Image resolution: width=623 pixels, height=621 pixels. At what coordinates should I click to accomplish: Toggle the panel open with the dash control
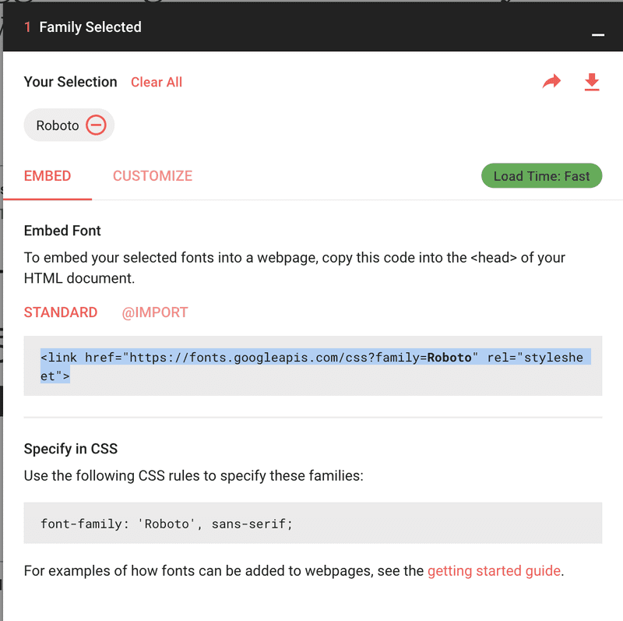pyautogui.click(x=597, y=35)
